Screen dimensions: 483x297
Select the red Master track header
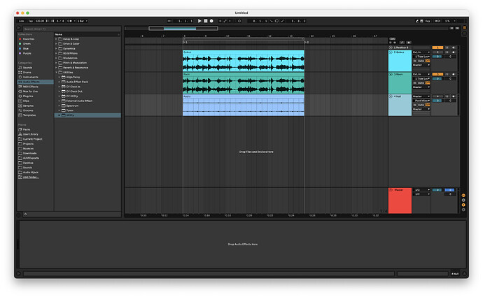(x=400, y=201)
